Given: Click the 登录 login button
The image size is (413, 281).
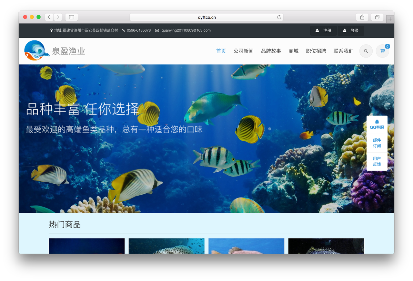Looking at the screenshot, I should click(351, 30).
